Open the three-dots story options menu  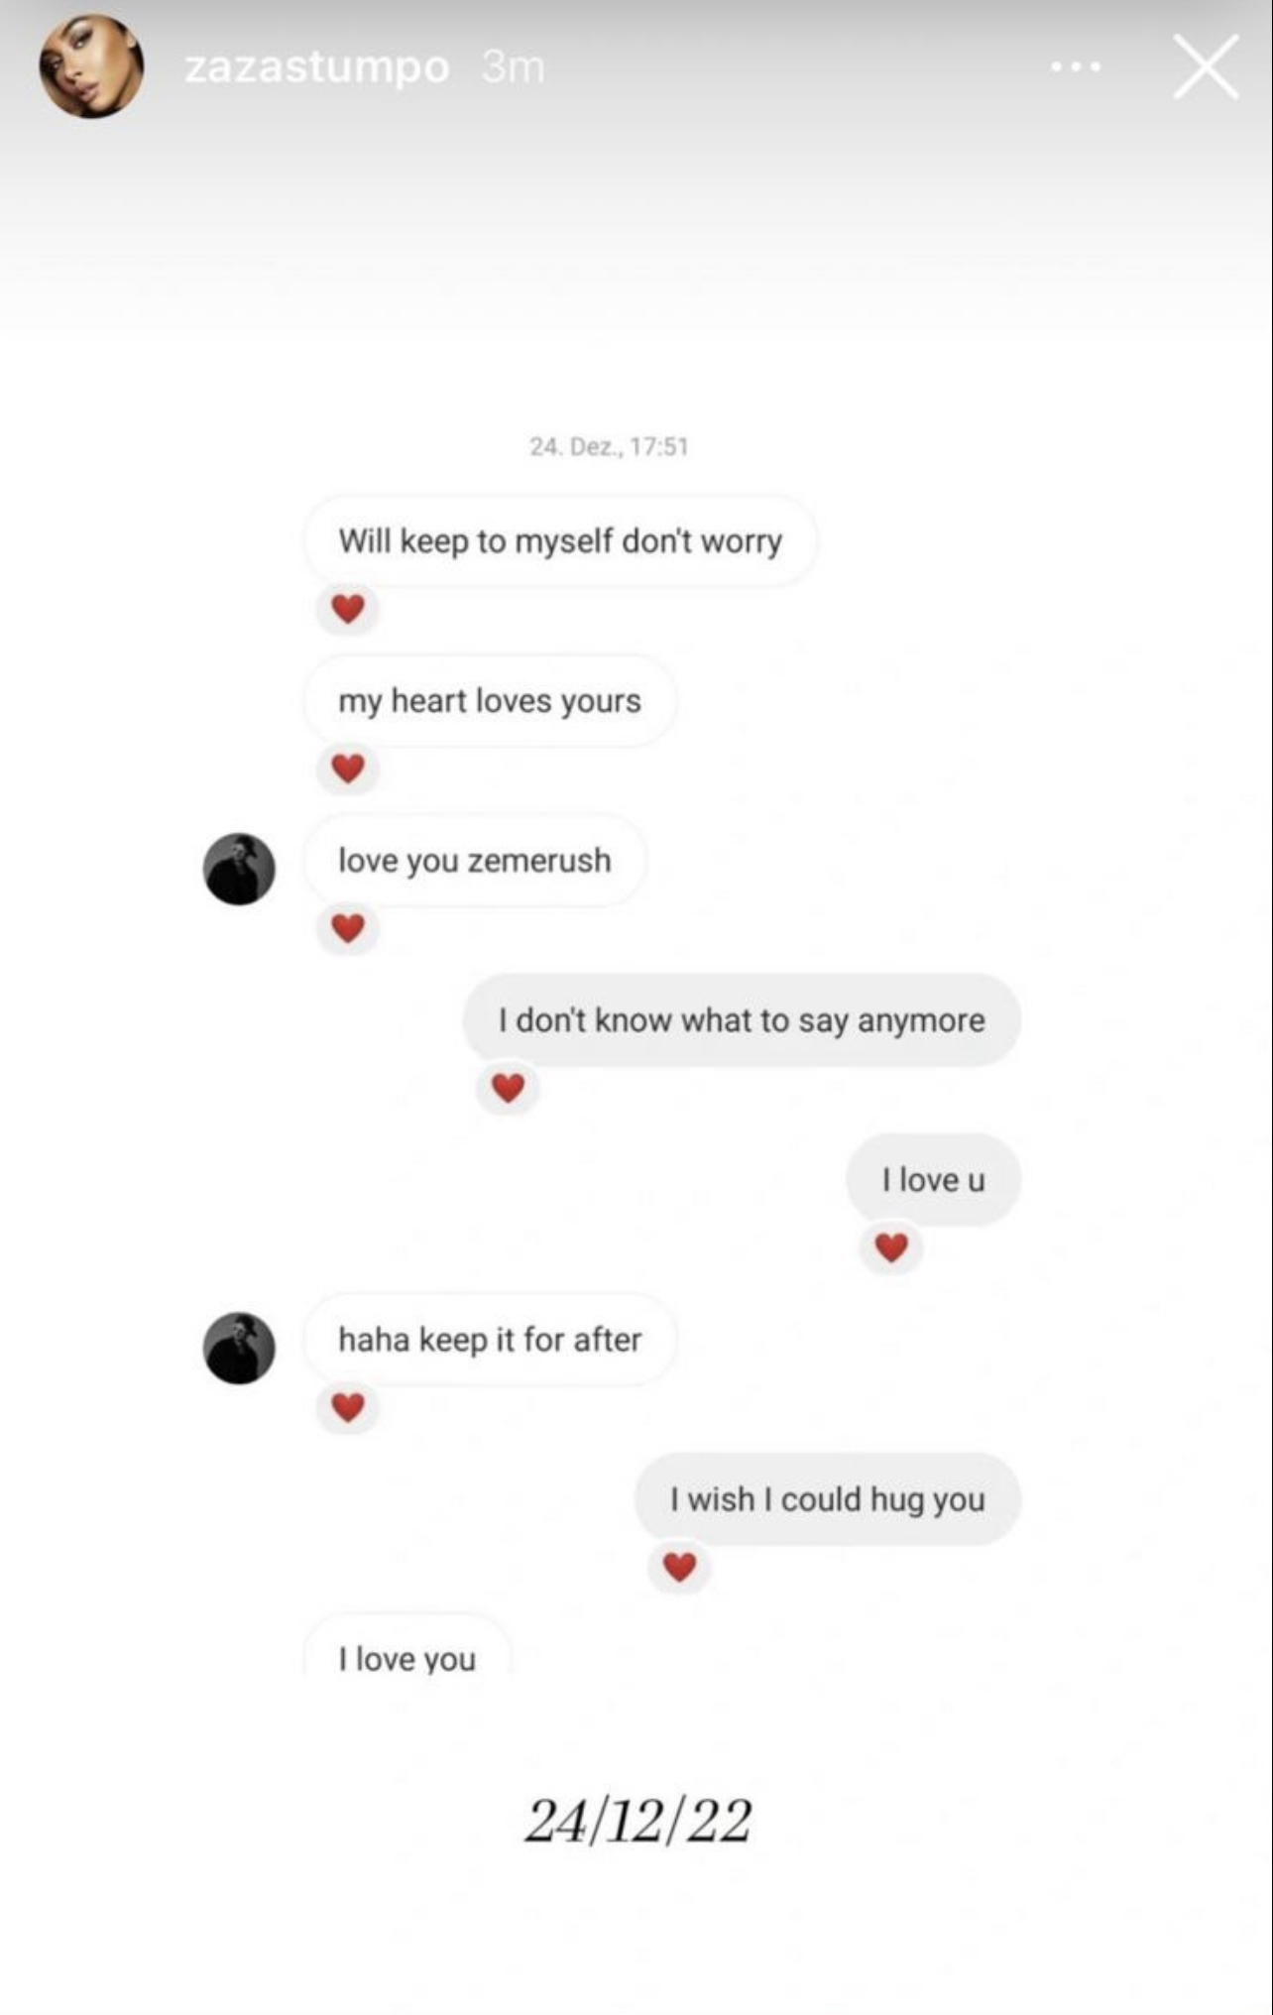point(1076,67)
